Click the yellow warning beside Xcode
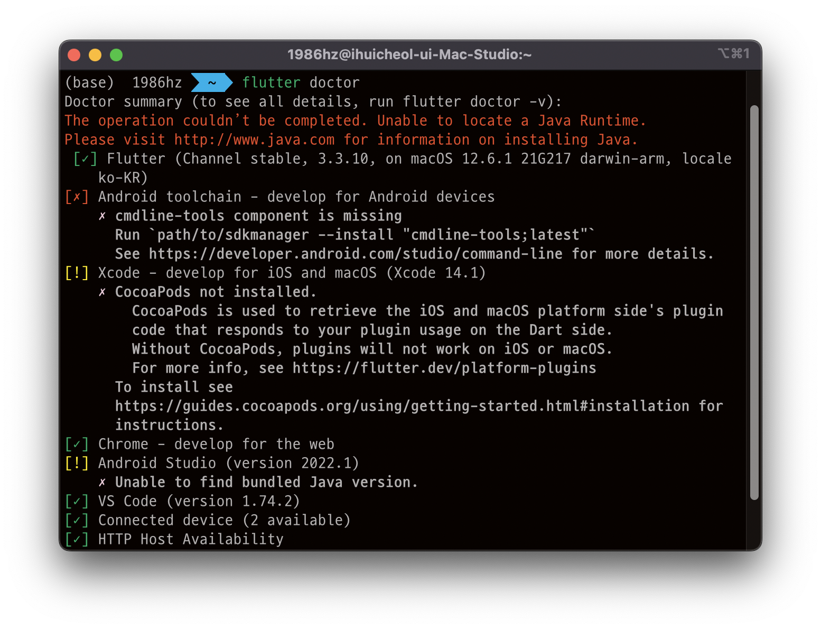 click(77, 273)
